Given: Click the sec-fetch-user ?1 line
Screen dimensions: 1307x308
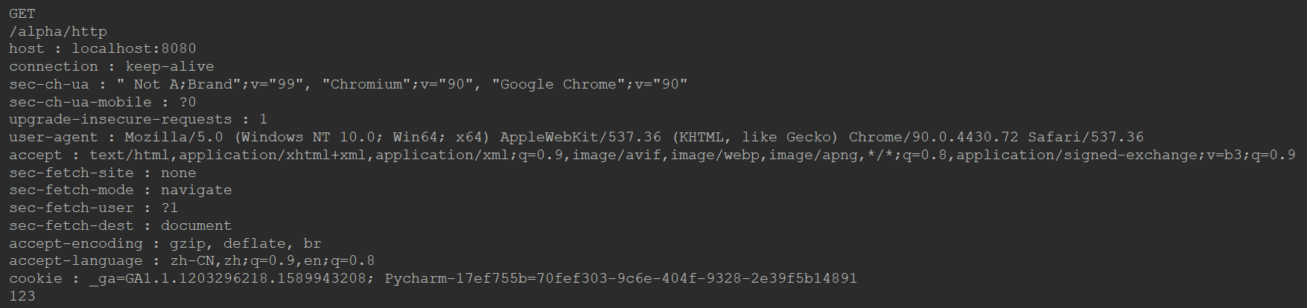Looking at the screenshot, I should pos(94,208).
